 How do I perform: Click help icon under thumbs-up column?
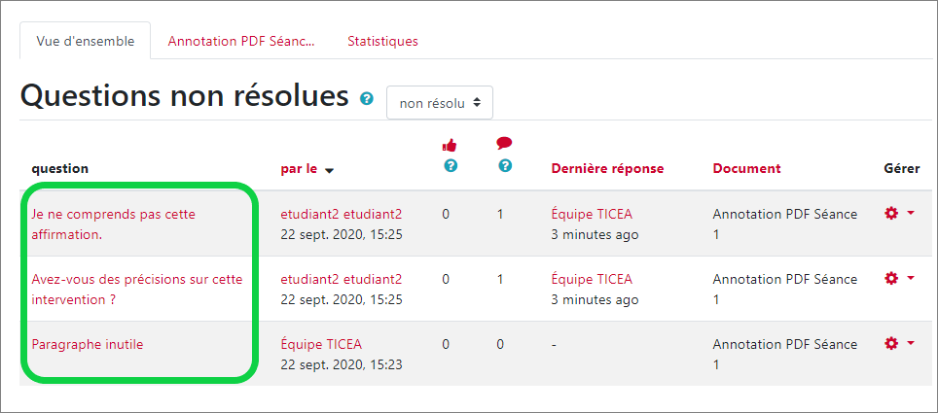[x=451, y=166]
